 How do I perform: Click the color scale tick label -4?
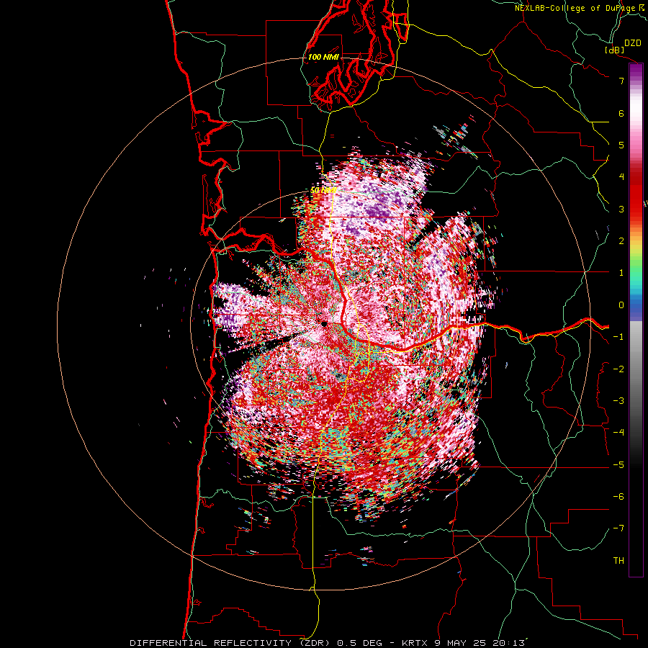pos(618,432)
